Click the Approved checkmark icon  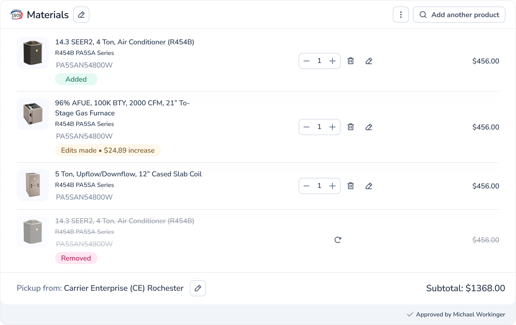410,314
